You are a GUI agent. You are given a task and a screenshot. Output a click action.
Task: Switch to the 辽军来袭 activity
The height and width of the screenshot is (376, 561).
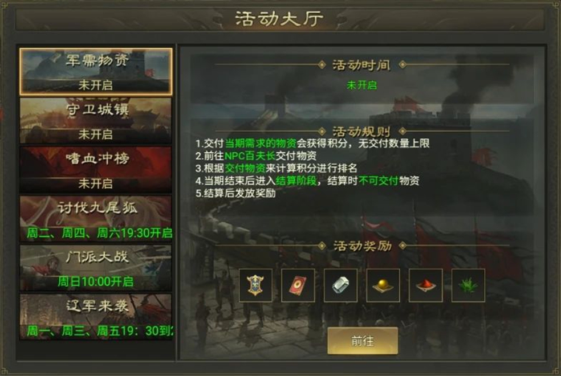[x=96, y=317]
